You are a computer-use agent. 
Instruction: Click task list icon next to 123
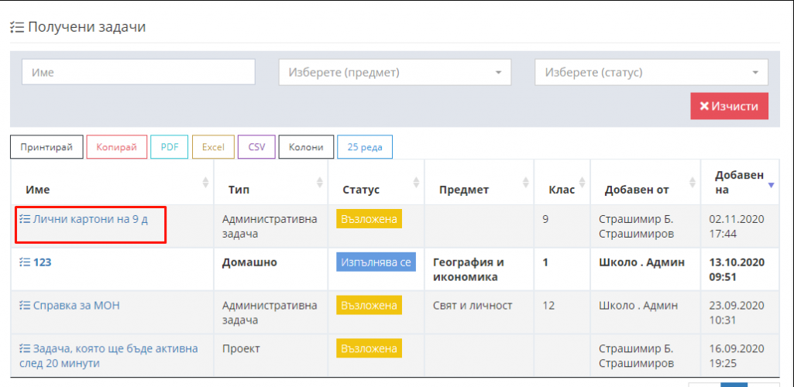pyautogui.click(x=24, y=262)
